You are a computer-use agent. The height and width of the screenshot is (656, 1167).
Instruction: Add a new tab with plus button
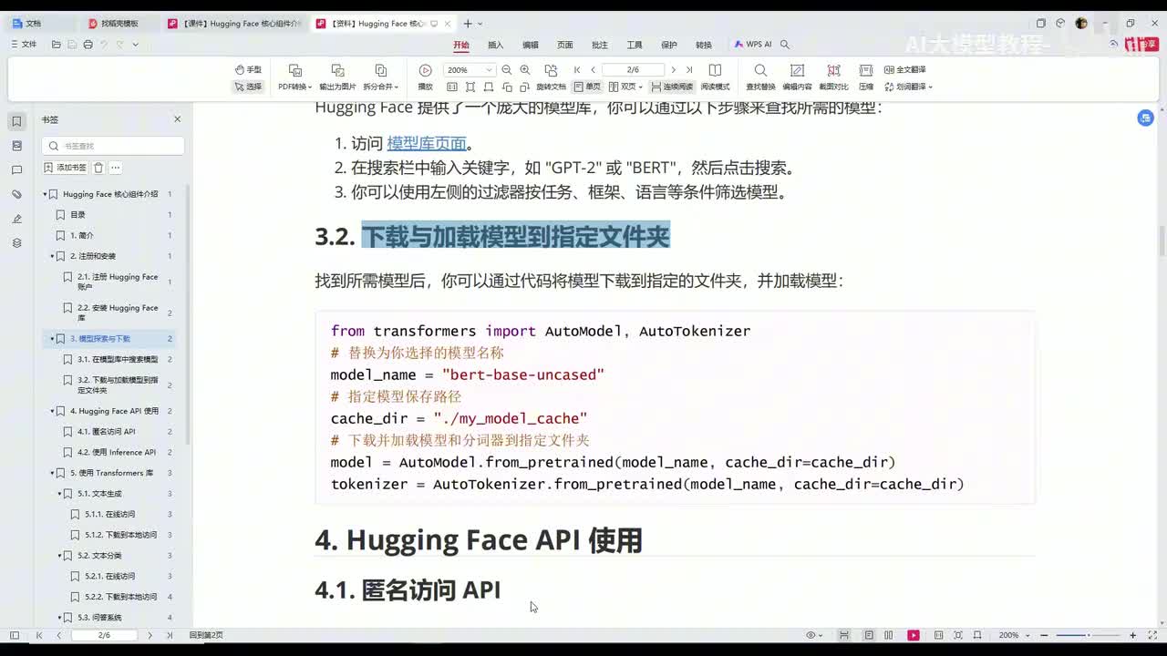click(468, 24)
